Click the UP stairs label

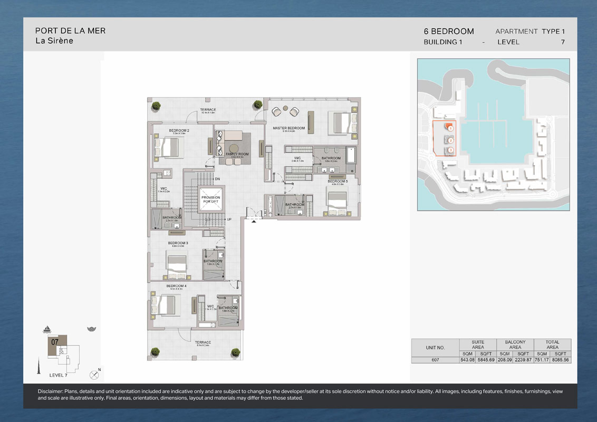pyautogui.click(x=229, y=219)
